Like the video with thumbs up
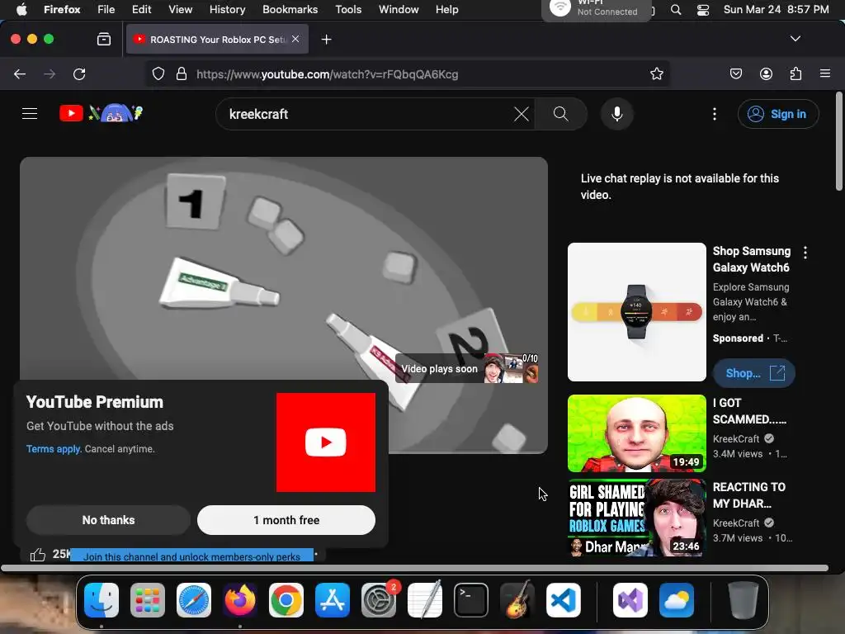 38,554
